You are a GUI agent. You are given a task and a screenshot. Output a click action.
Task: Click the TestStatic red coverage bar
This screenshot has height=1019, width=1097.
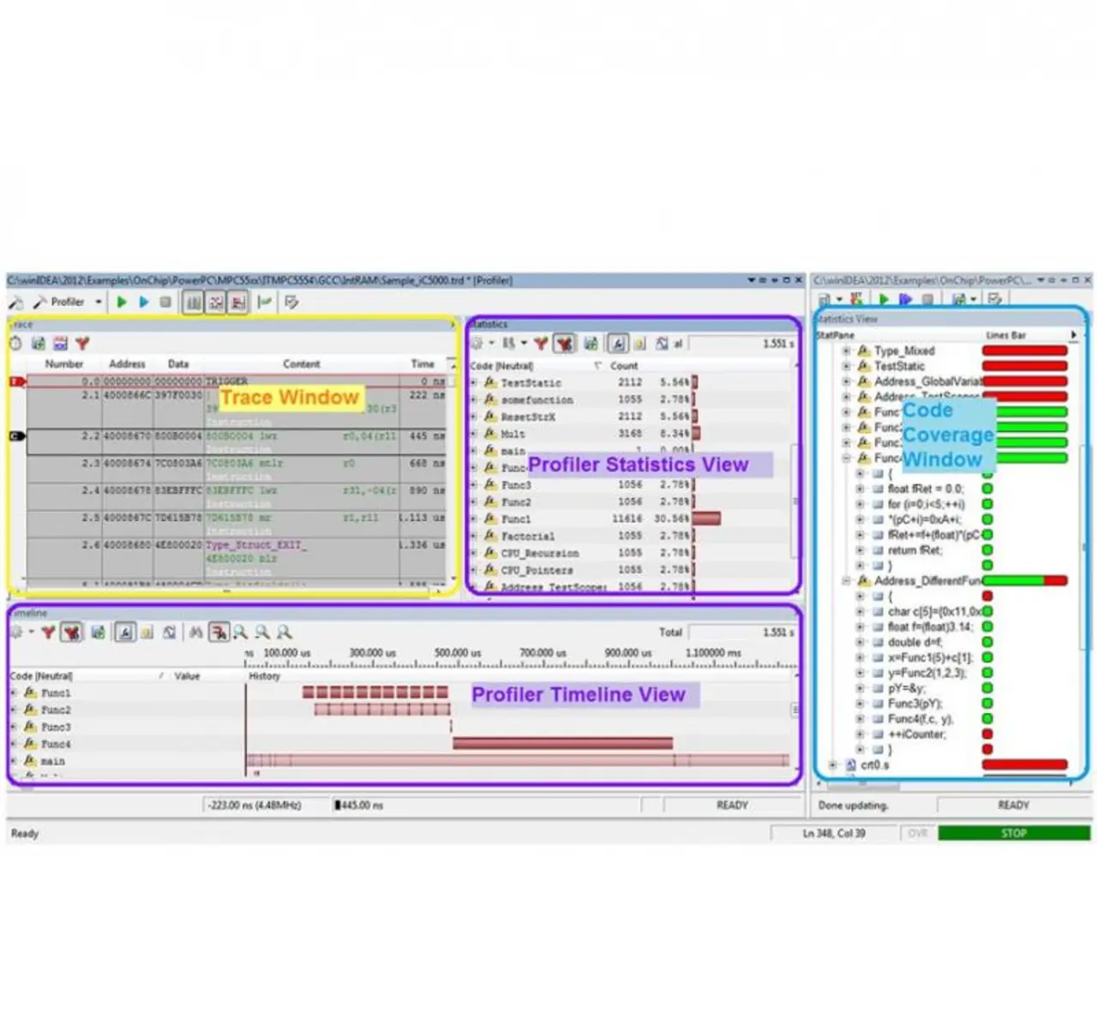[x=1024, y=366]
